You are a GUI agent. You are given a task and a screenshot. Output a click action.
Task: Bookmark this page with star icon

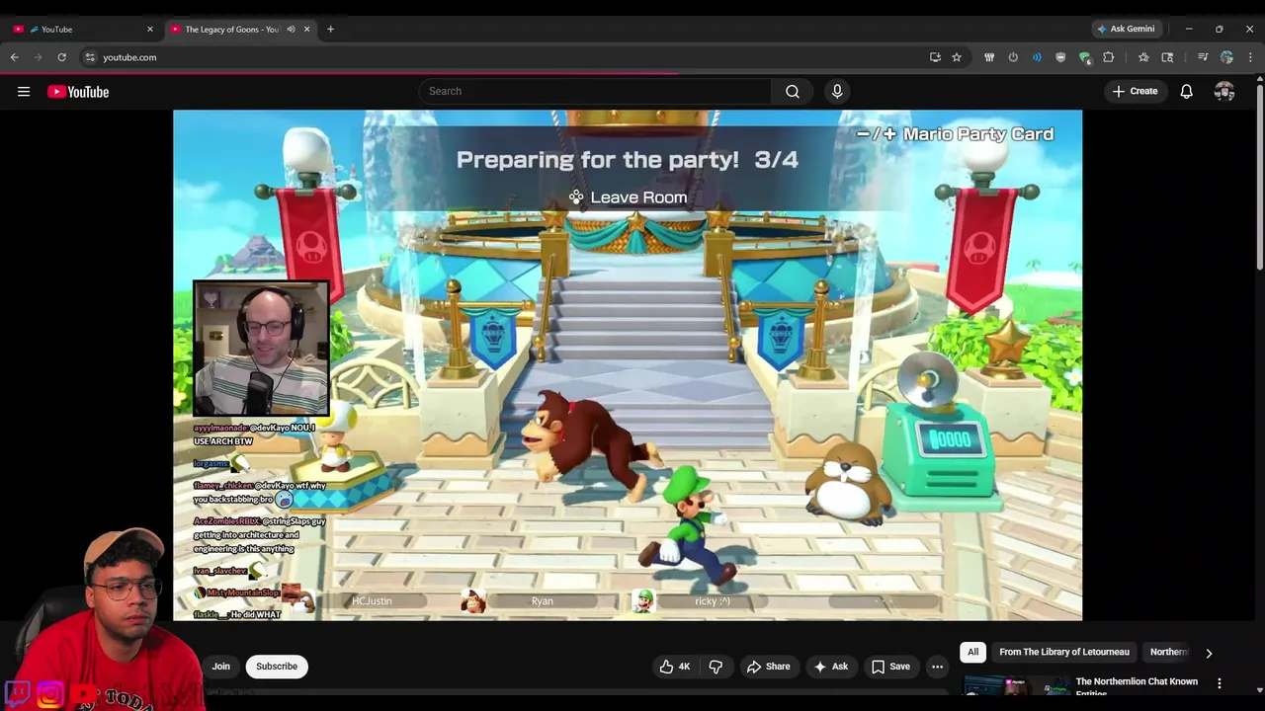(957, 57)
